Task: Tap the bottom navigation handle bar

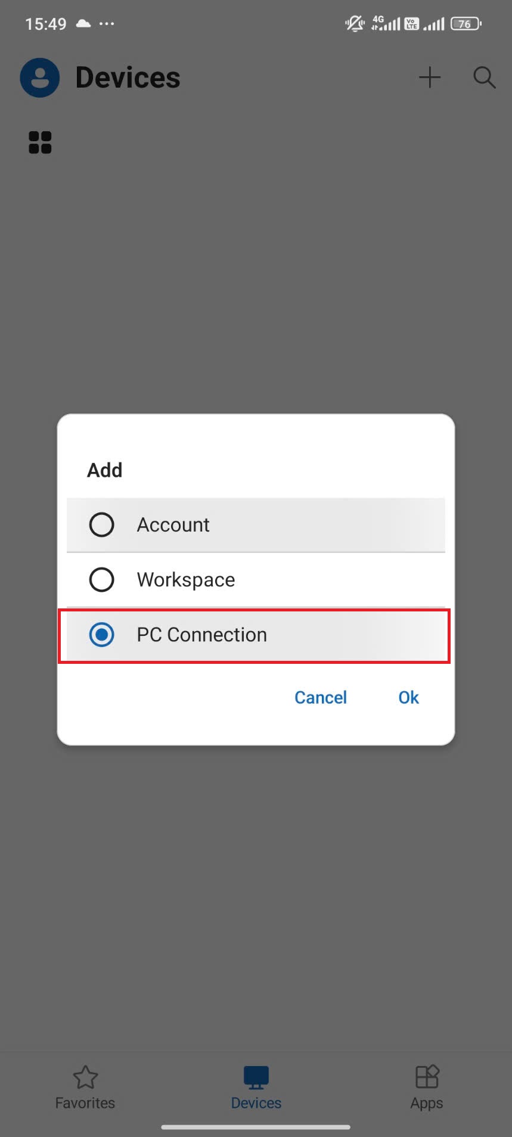Action: [x=256, y=1127]
